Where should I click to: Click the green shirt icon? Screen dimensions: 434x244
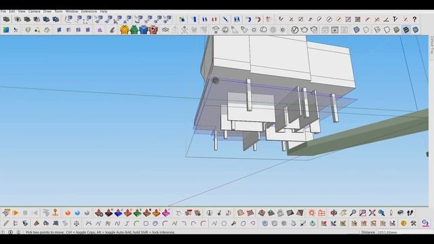coord(134,30)
